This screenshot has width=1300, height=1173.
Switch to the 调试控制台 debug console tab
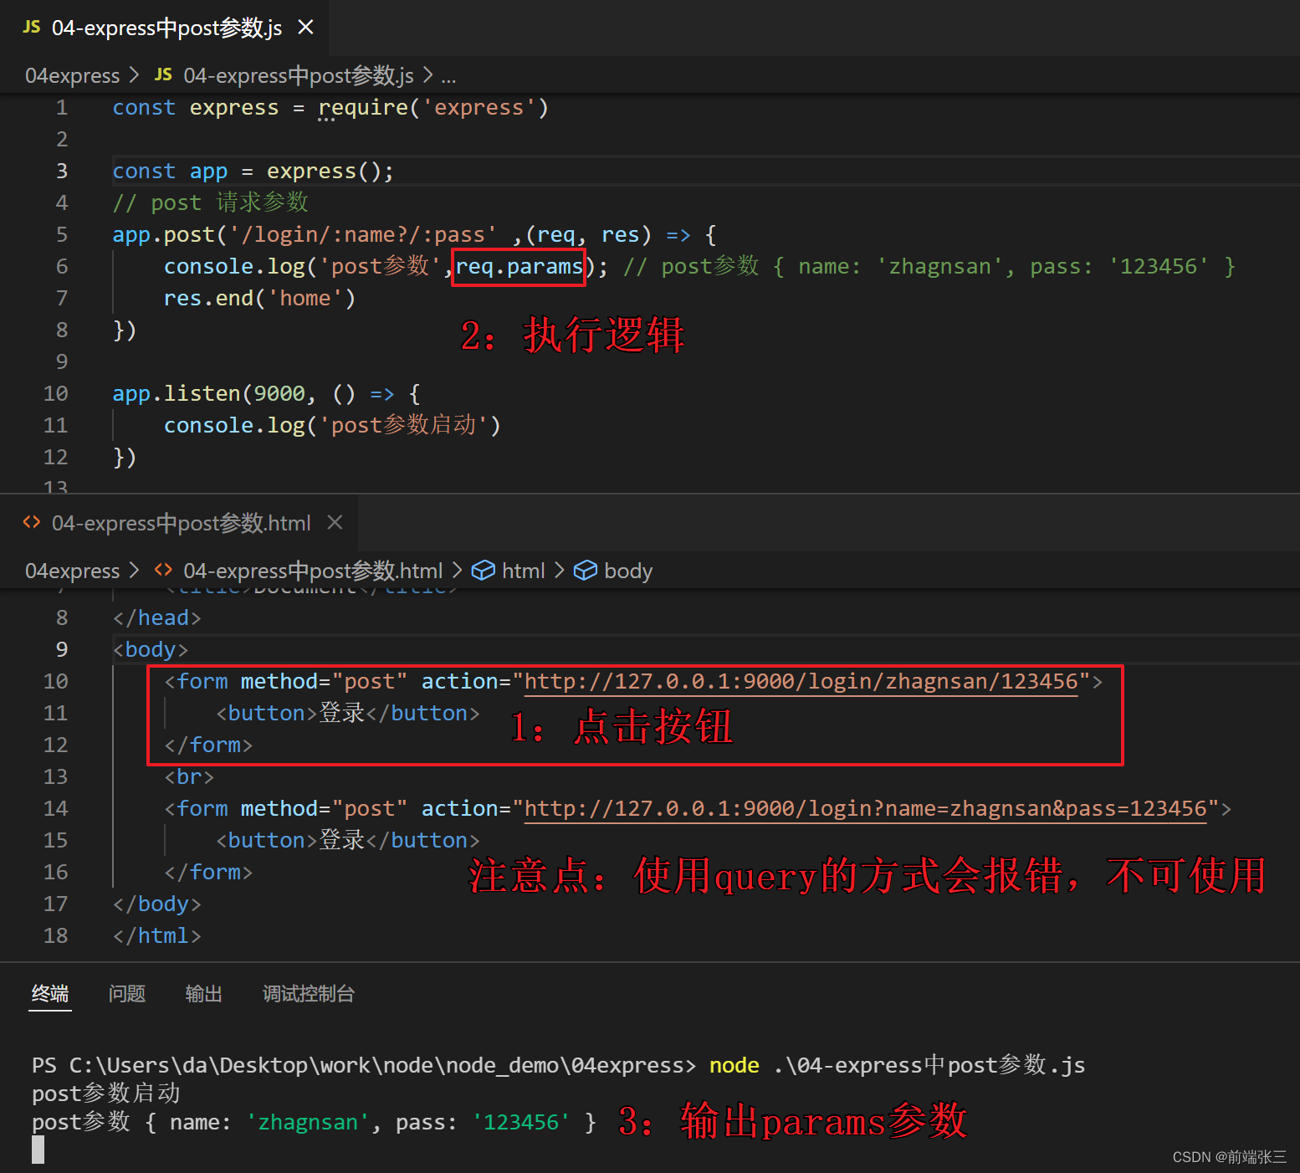(309, 994)
